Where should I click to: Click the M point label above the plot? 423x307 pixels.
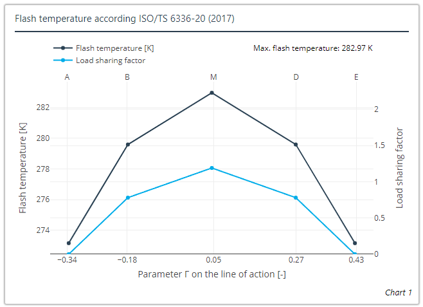point(213,77)
